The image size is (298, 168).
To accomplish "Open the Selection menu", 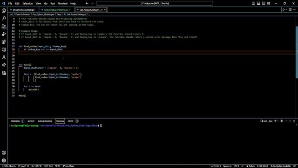I will point(27,3).
